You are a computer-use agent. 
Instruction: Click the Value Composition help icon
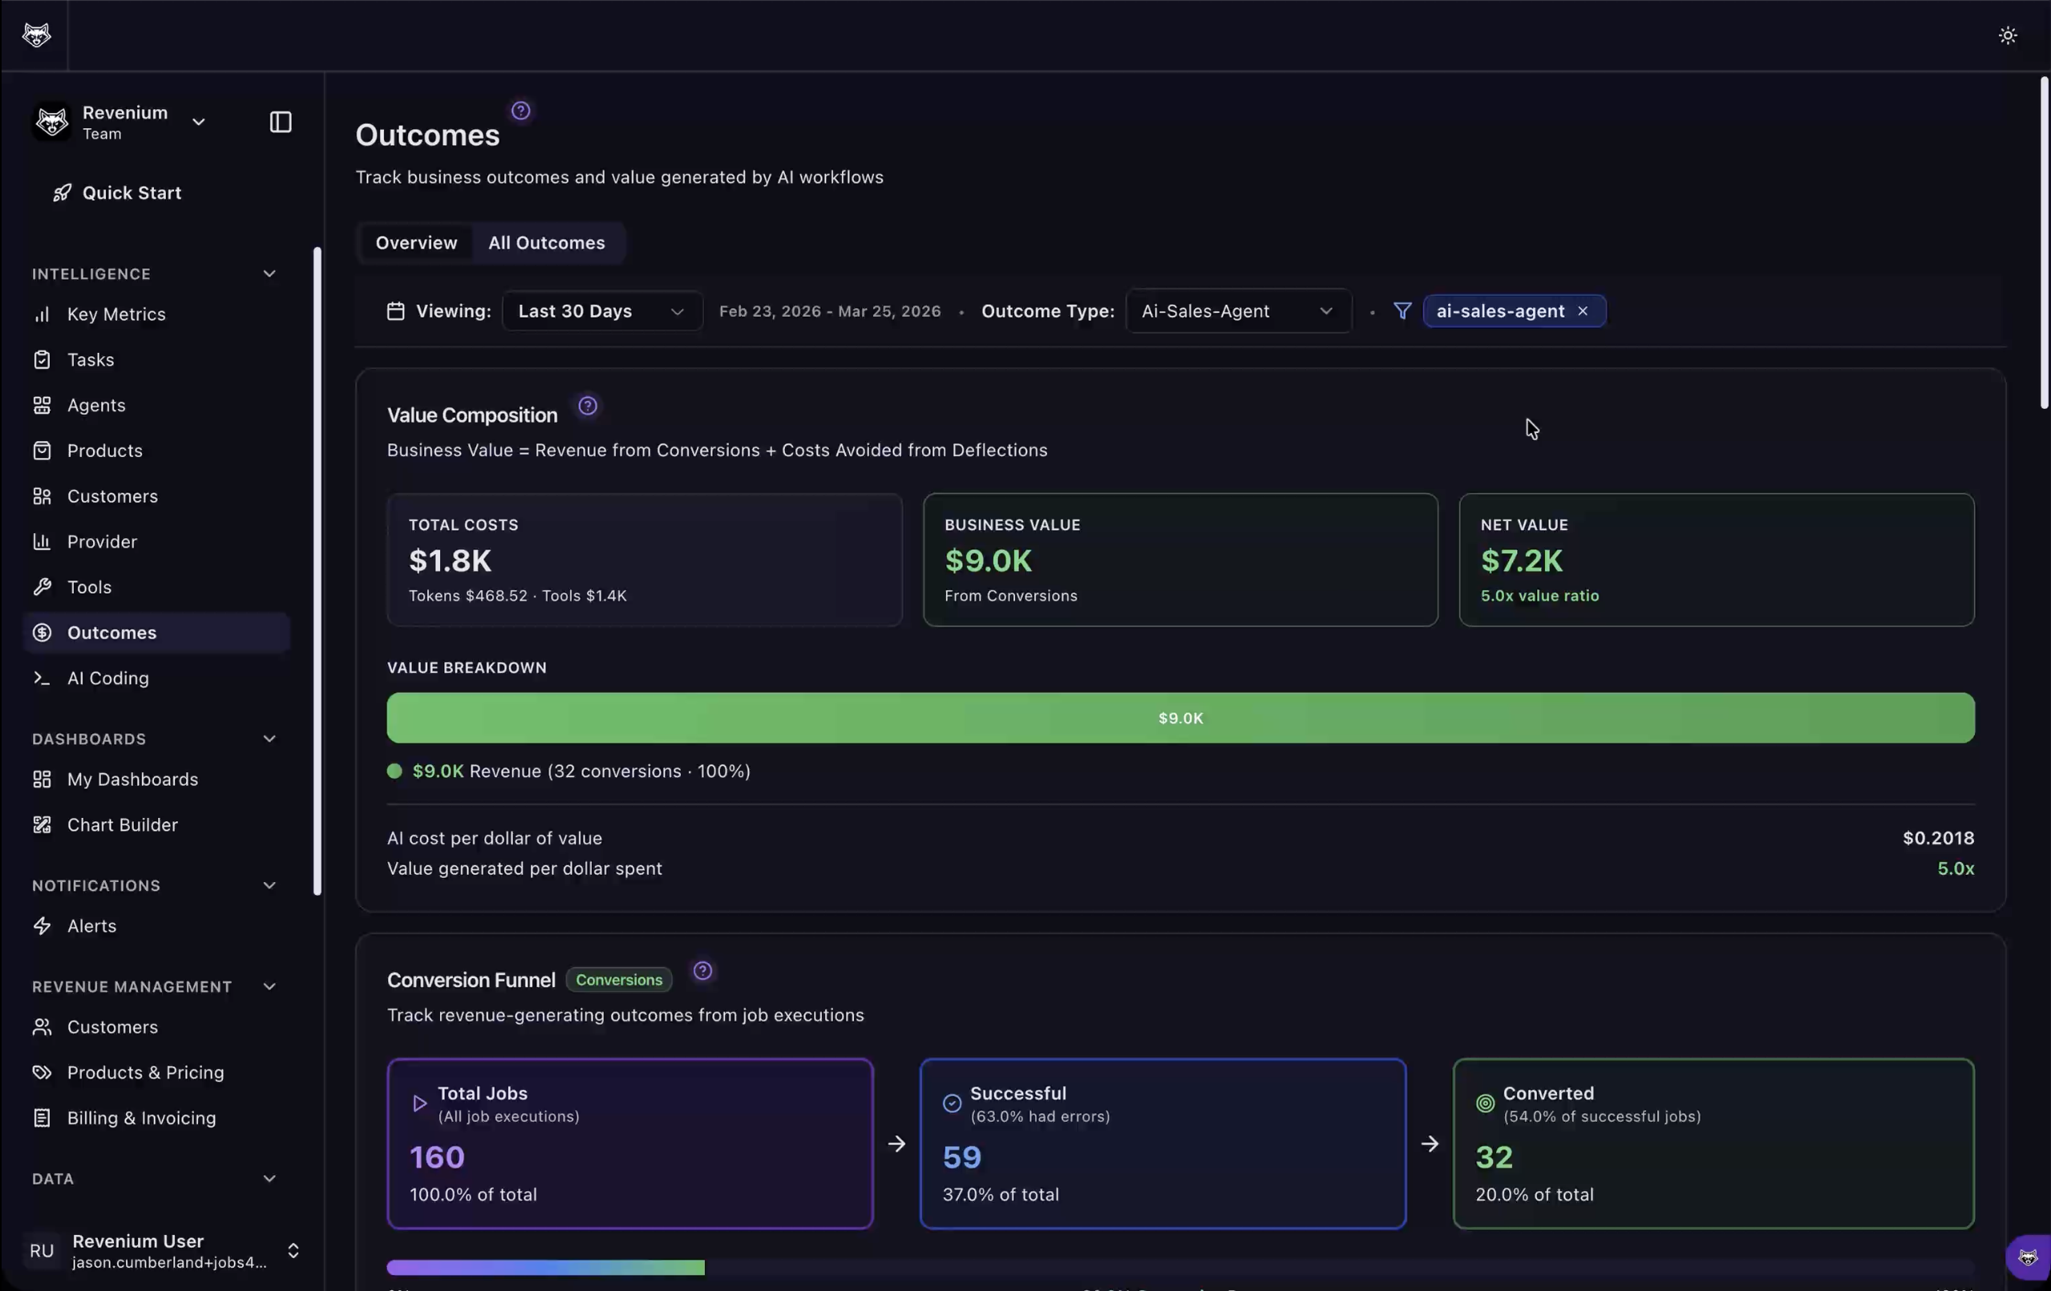point(587,406)
